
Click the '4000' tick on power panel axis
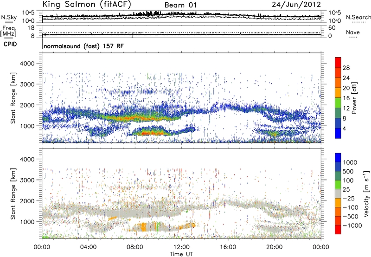(27, 64)
